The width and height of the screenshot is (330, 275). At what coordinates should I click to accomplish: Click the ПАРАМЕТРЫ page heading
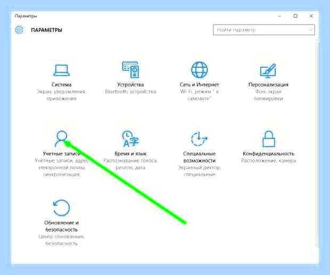46,30
